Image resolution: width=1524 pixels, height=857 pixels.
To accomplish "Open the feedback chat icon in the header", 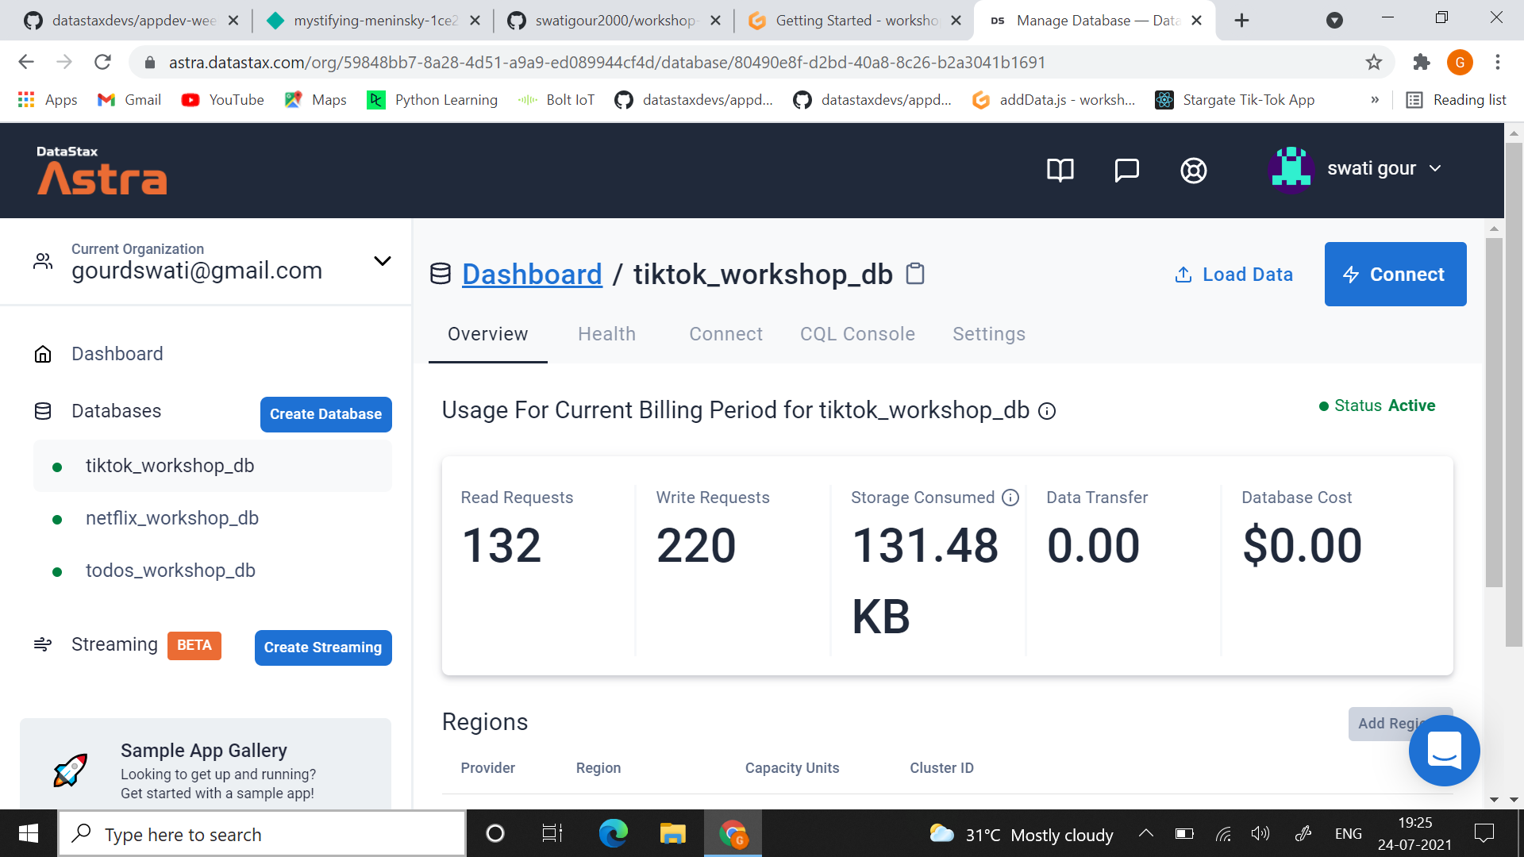I will click(1126, 170).
